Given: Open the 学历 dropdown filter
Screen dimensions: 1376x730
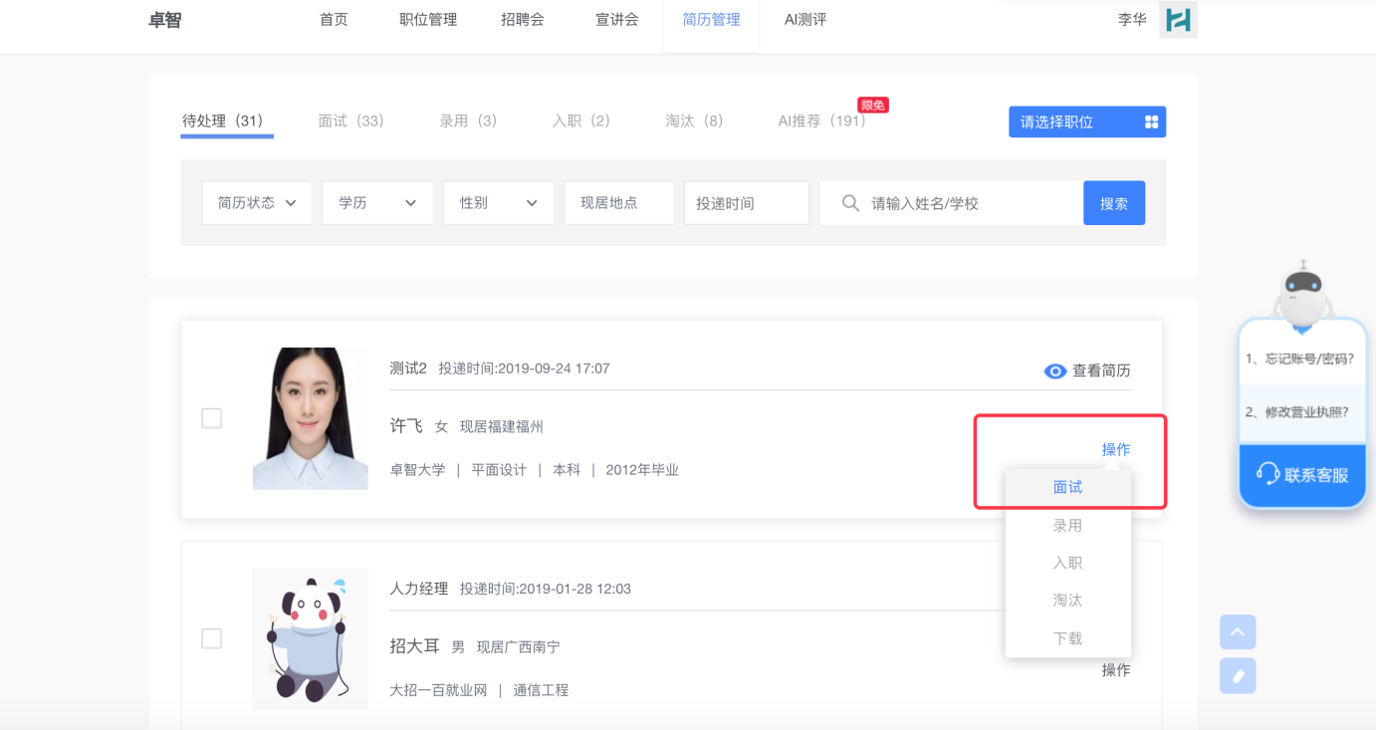Looking at the screenshot, I should (x=377, y=203).
